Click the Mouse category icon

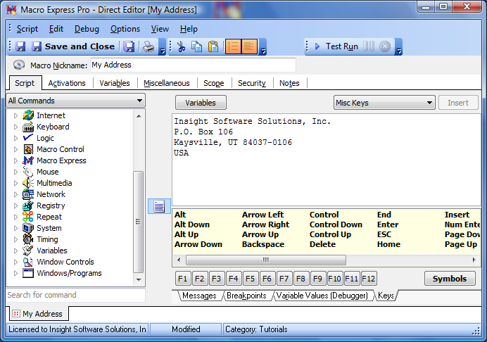[28, 172]
